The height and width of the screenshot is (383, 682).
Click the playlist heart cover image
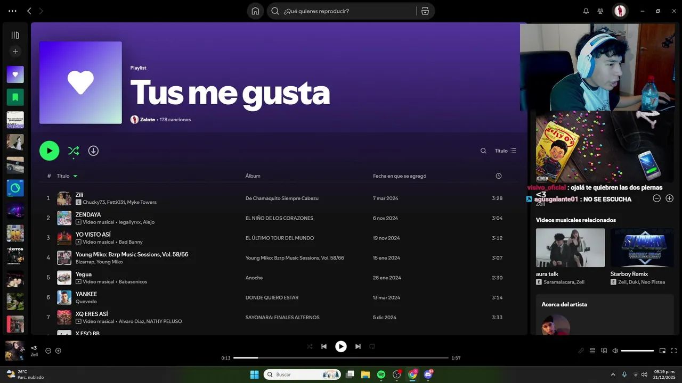point(80,82)
